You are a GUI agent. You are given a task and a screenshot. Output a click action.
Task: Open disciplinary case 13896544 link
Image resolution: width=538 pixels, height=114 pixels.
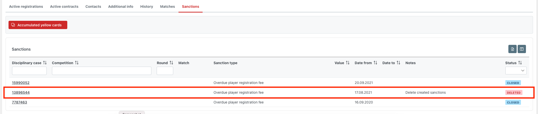(x=21, y=92)
